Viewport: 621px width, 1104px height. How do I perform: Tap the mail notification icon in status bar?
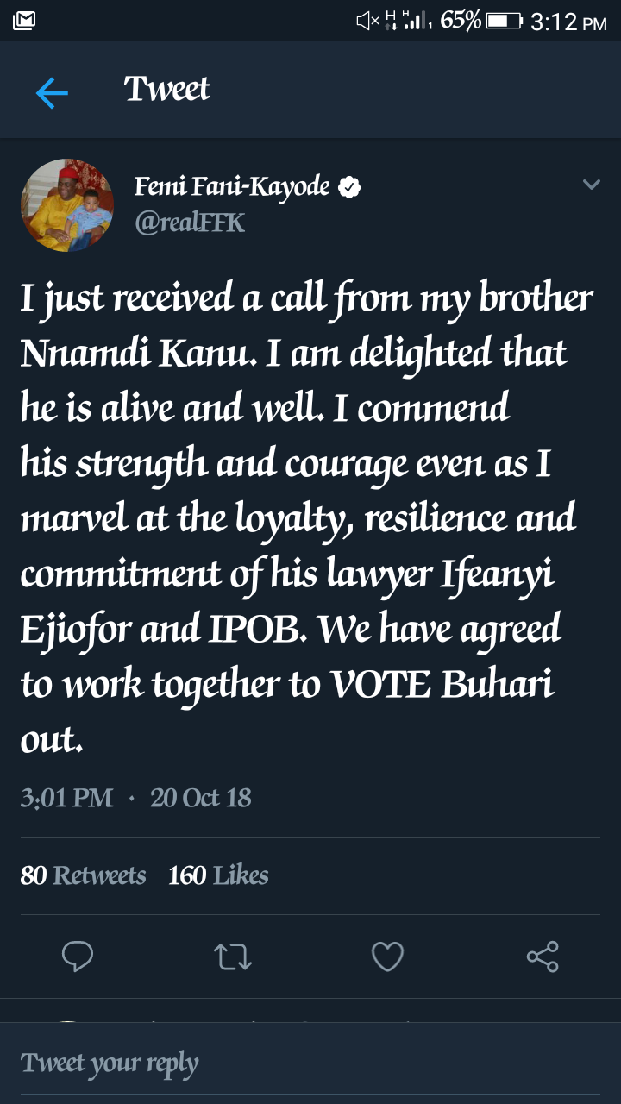24,20
